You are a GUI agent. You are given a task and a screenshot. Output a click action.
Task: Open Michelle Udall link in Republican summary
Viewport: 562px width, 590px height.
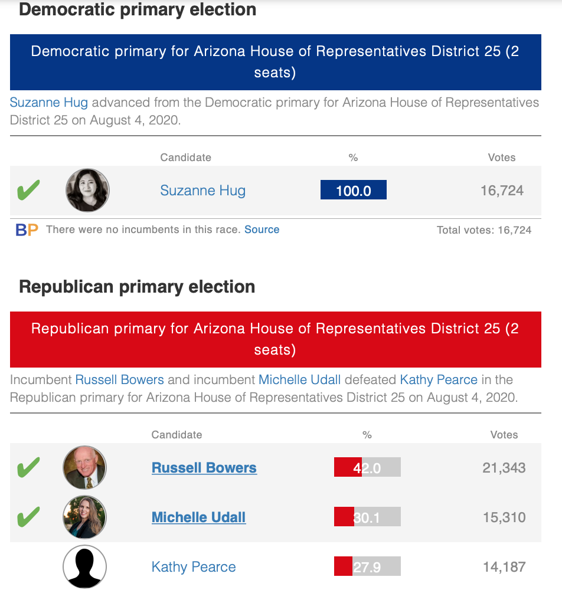pos(299,379)
